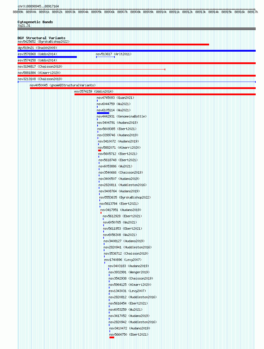
Task: Open nsv6053259 (Wu2021) variant
Action: point(125,310)
